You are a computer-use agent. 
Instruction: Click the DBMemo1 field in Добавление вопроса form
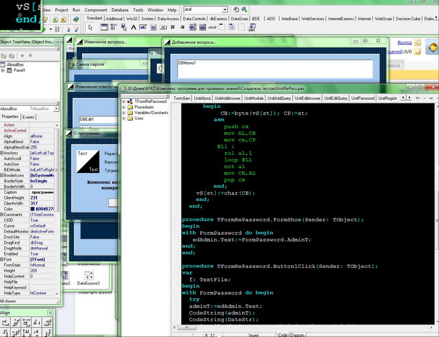click(275, 69)
